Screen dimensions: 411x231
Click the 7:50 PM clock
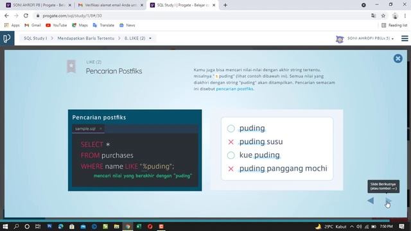tap(386, 227)
